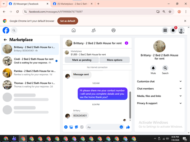Switch to Marketplace 2 Bed 2 Bath tab

pyautogui.click(x=73, y=4)
